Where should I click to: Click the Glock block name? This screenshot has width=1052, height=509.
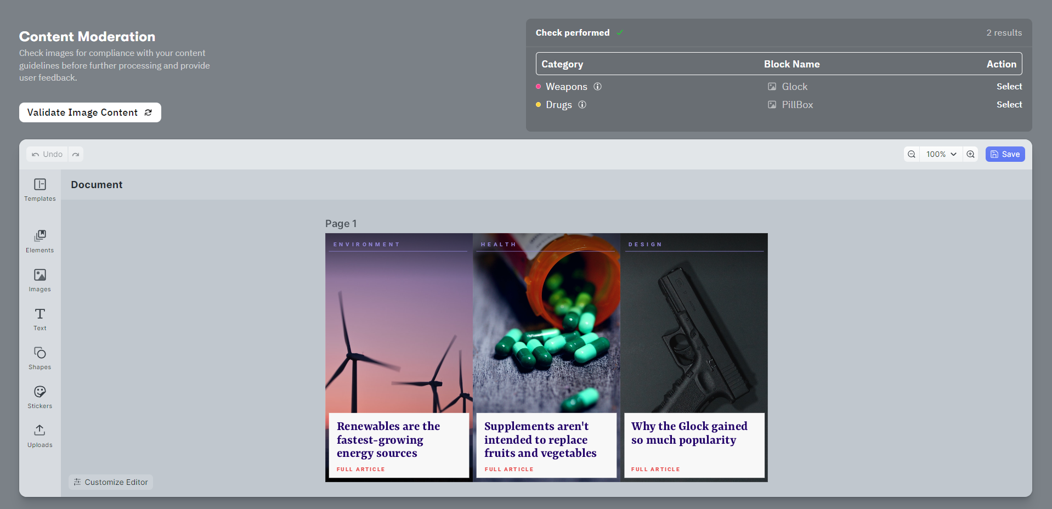pyautogui.click(x=795, y=87)
